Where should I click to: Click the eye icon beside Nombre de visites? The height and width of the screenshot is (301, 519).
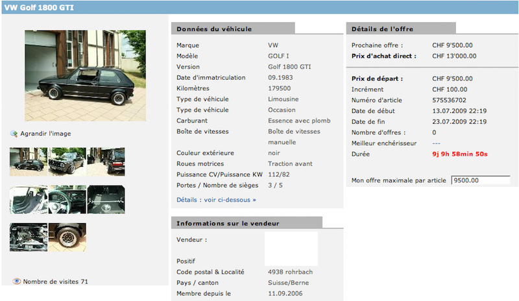click(x=17, y=281)
